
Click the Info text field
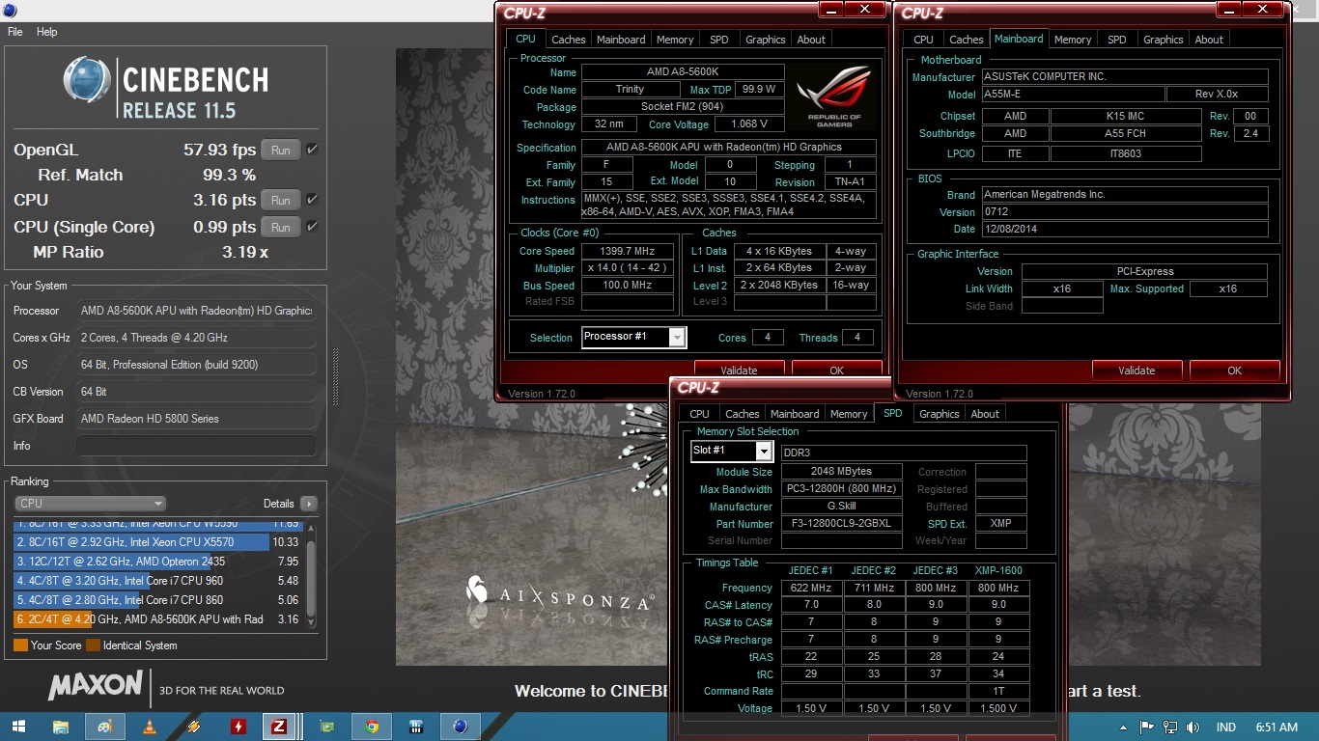coord(196,446)
